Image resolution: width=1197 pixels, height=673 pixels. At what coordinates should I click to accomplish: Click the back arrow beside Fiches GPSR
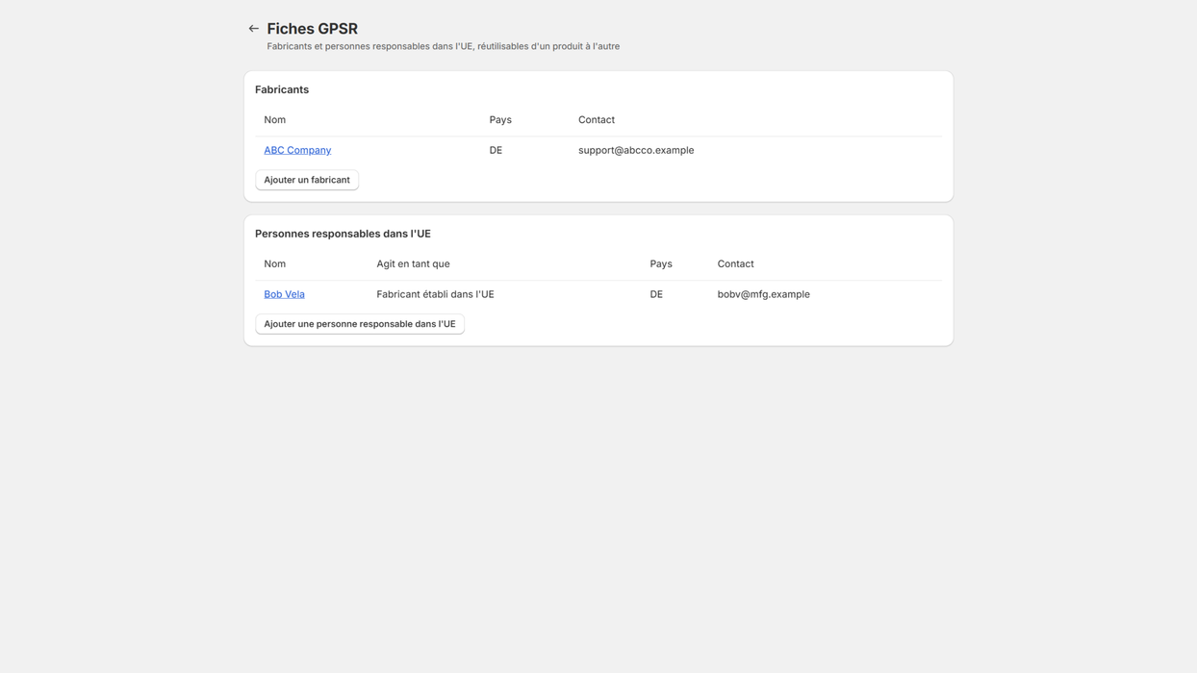coord(253,29)
